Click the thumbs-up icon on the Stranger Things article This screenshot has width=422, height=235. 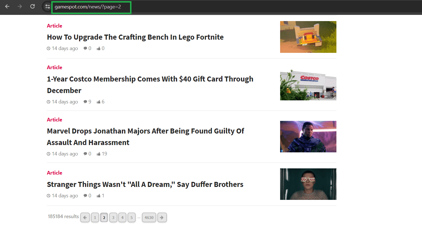(99, 196)
